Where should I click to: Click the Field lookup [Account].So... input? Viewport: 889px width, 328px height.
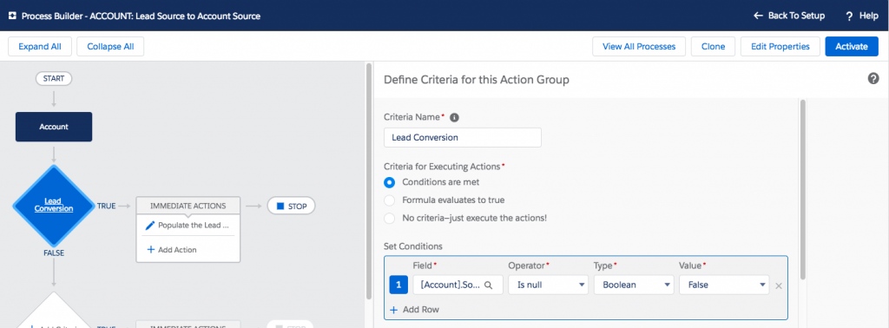coord(458,285)
